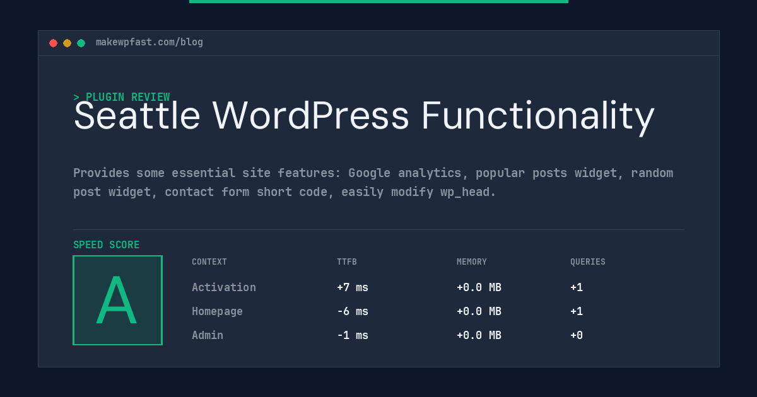Click the '+0' Admin queries value
The image size is (757, 397).
[577, 335]
